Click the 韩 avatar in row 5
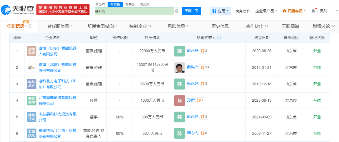 coord(180,117)
